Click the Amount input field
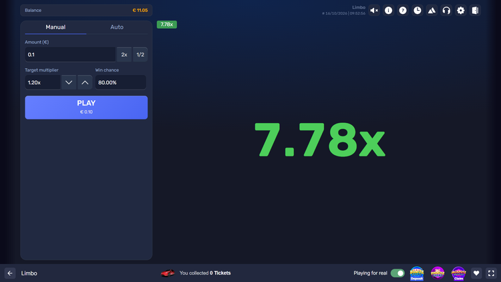The image size is (501, 282). (x=70, y=55)
